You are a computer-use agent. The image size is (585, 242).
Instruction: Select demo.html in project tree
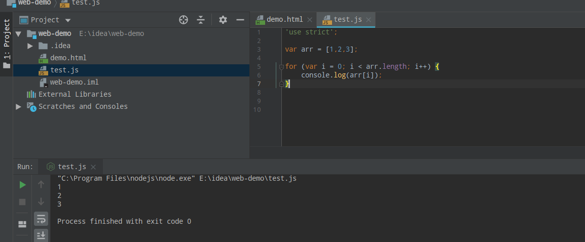68,58
